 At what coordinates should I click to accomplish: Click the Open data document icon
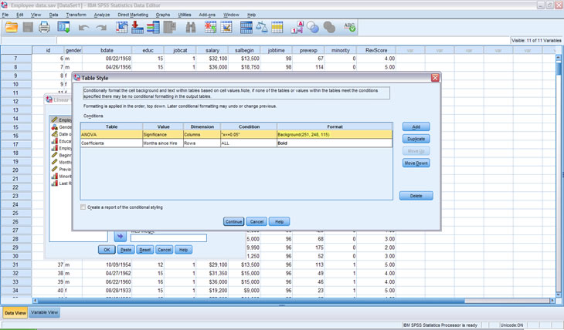(12, 28)
